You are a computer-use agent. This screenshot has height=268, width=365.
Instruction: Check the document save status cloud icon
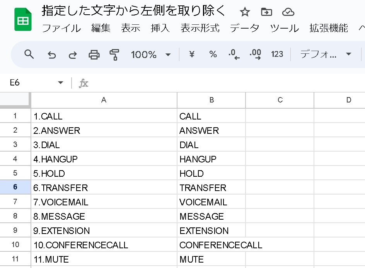[x=288, y=12]
